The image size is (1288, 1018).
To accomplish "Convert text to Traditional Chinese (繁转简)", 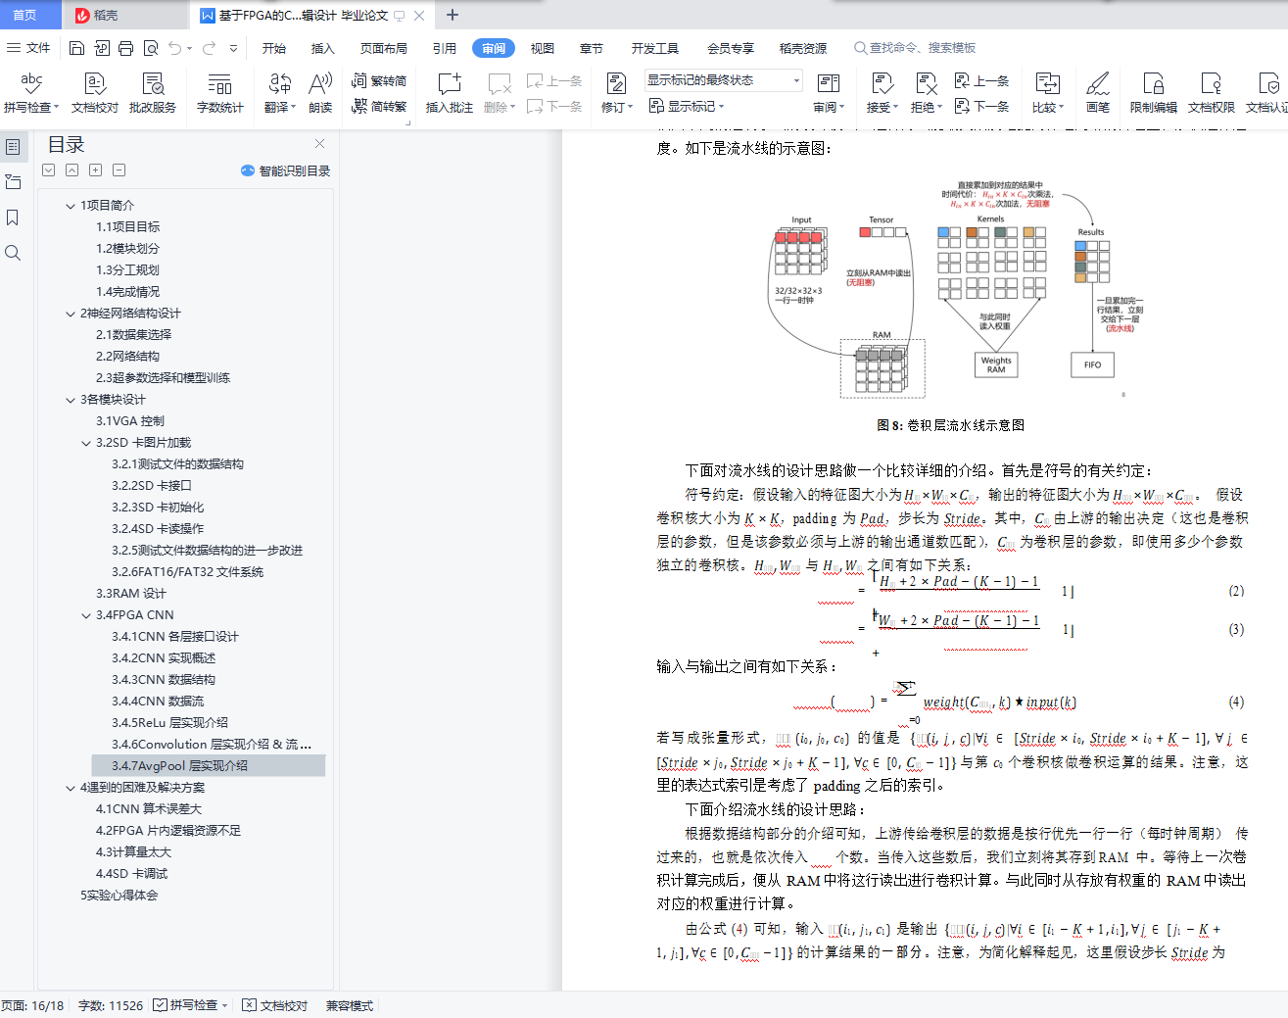I will point(379,80).
